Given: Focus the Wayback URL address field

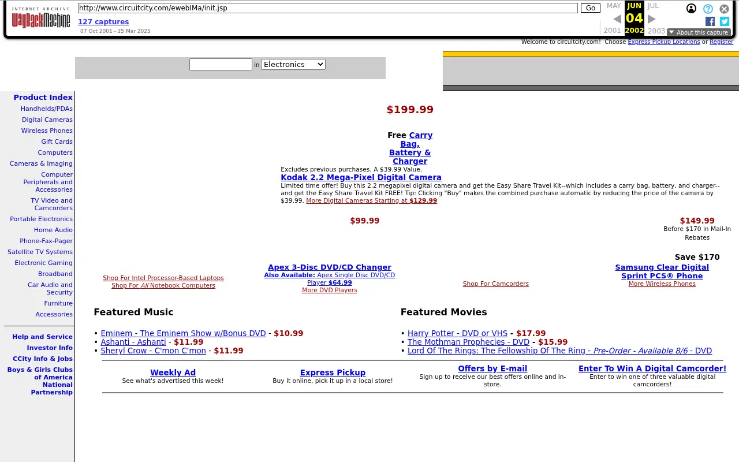Looking at the screenshot, I should click(x=327, y=8).
